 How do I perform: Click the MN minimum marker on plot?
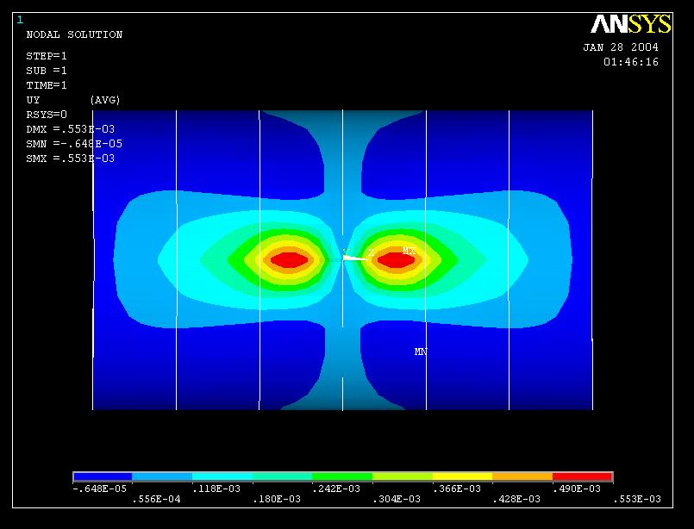tap(421, 352)
